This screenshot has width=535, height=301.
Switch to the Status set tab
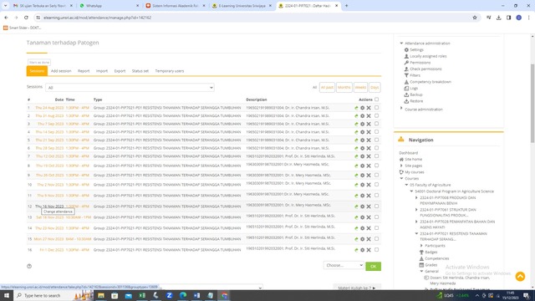[x=140, y=71]
